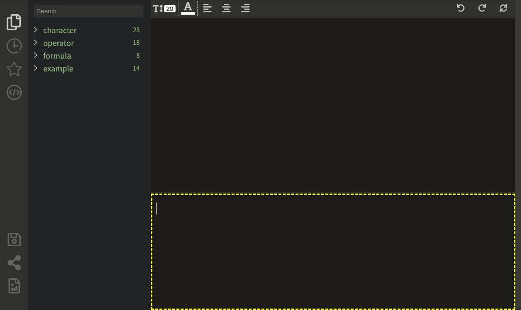The width and height of the screenshot is (521, 310).
Task: Click the code embed icon
Action: coord(14,92)
